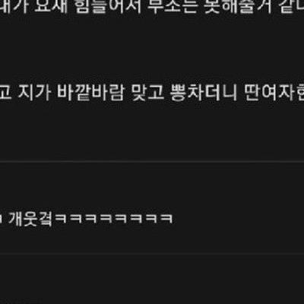Click the 고 character starting second line
Screen dimensions: 304x304
5,93
